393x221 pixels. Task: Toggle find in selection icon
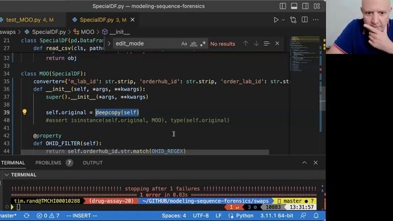click(x=267, y=44)
